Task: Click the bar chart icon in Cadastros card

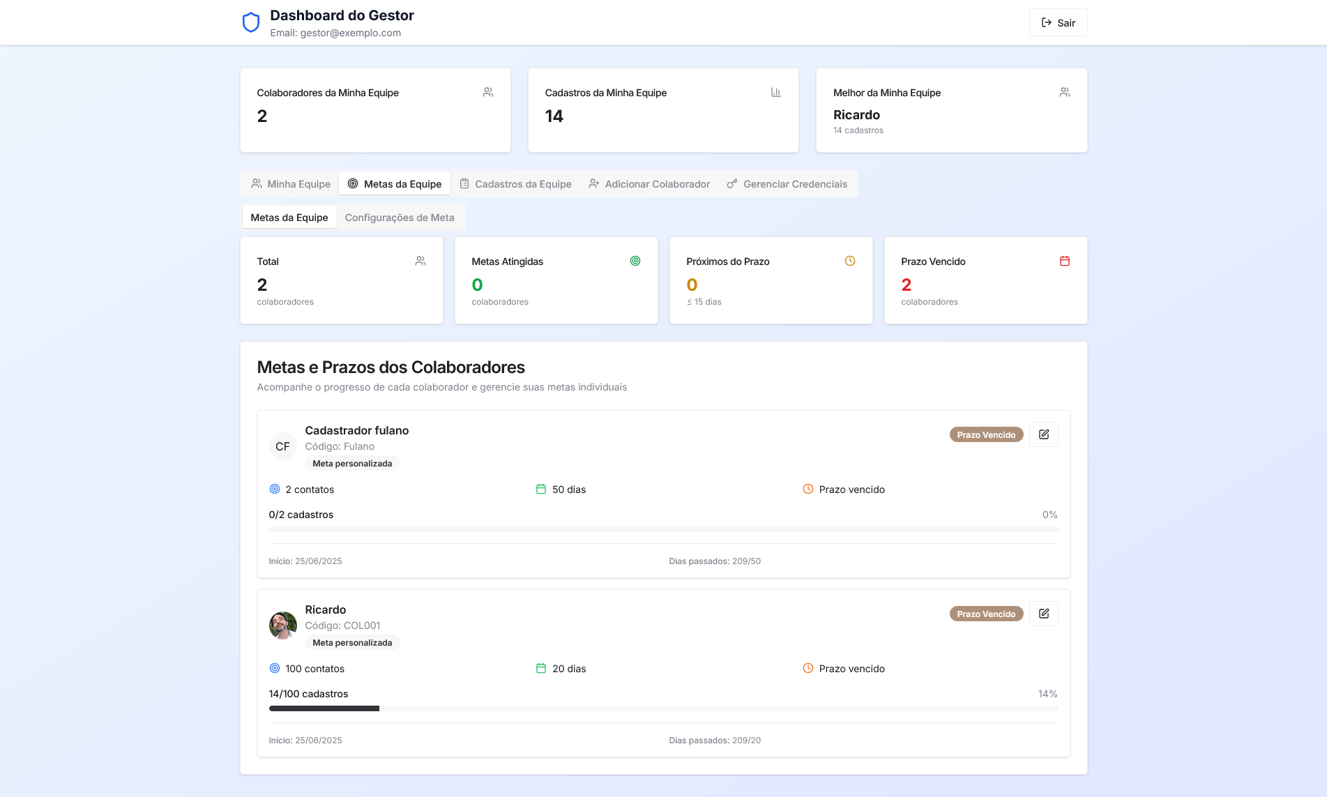Action: coord(775,92)
